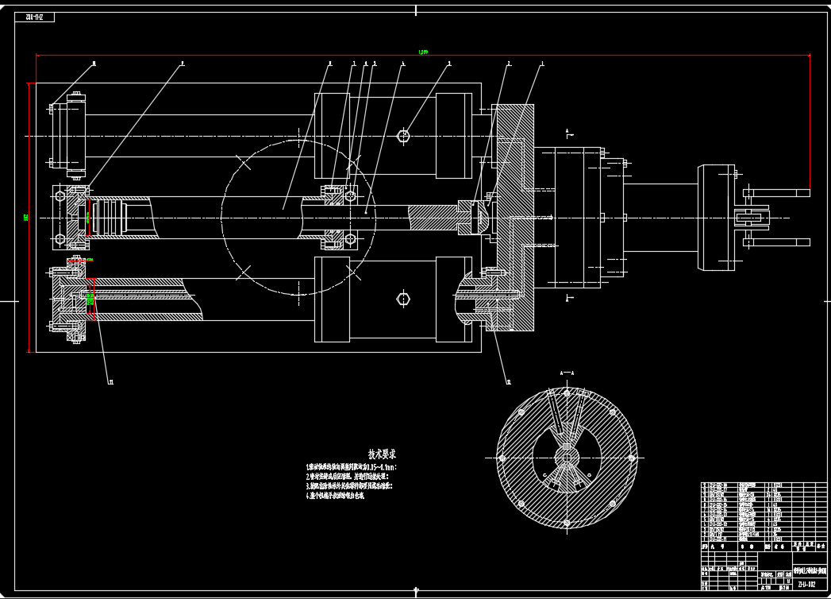Click the hex bolt in the lower clamp block
Image resolution: width=831 pixels, height=599 pixels.
tap(403, 299)
